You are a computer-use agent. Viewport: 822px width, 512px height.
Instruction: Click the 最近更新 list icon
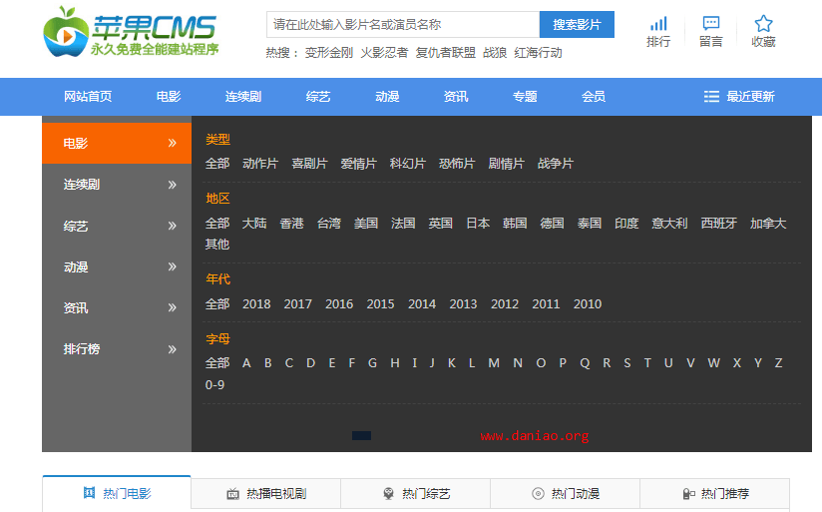(711, 97)
